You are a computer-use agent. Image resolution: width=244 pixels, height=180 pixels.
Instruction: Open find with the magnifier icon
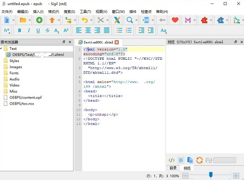tap(130, 20)
